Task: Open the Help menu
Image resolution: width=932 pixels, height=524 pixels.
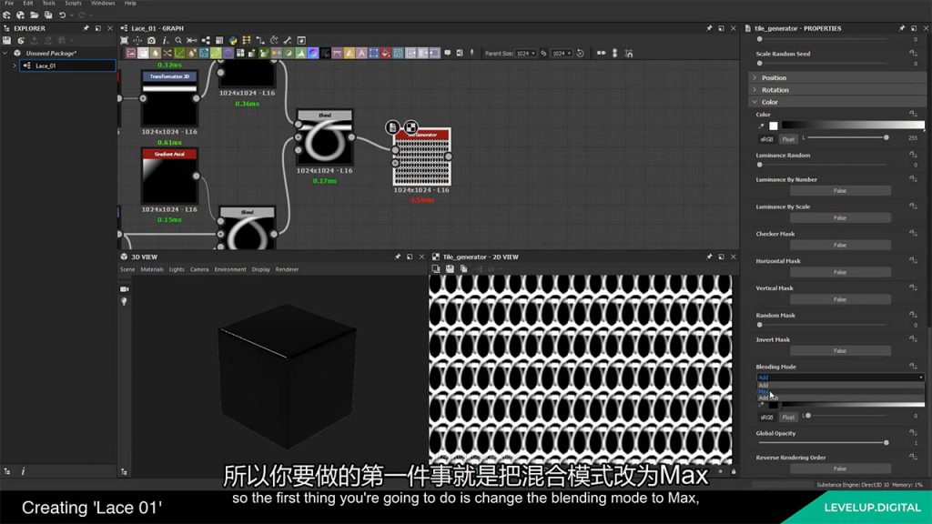Action: click(x=130, y=3)
